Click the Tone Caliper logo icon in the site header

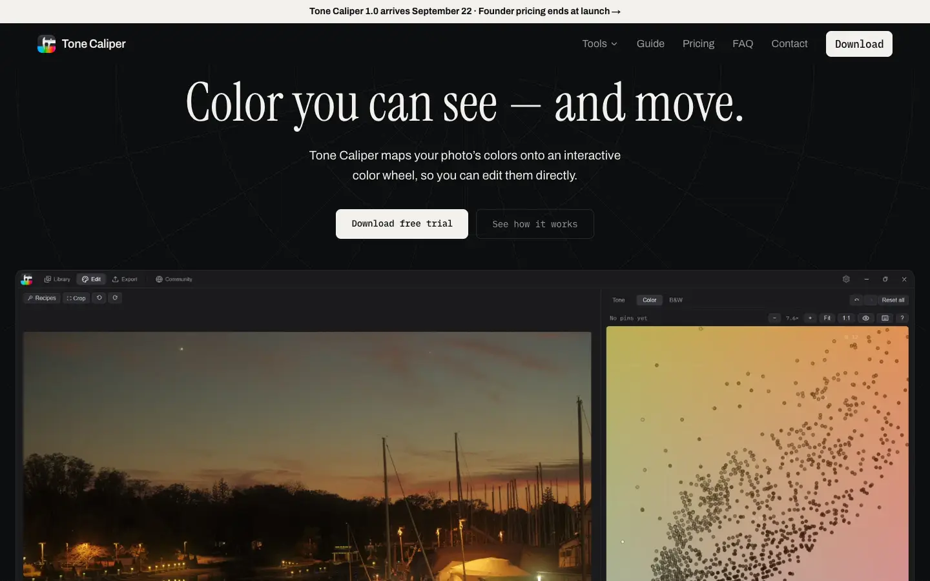pos(46,44)
